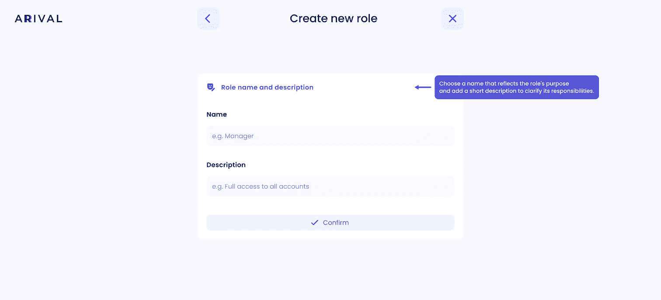Click the word "Confirm" on the button

[x=336, y=223]
